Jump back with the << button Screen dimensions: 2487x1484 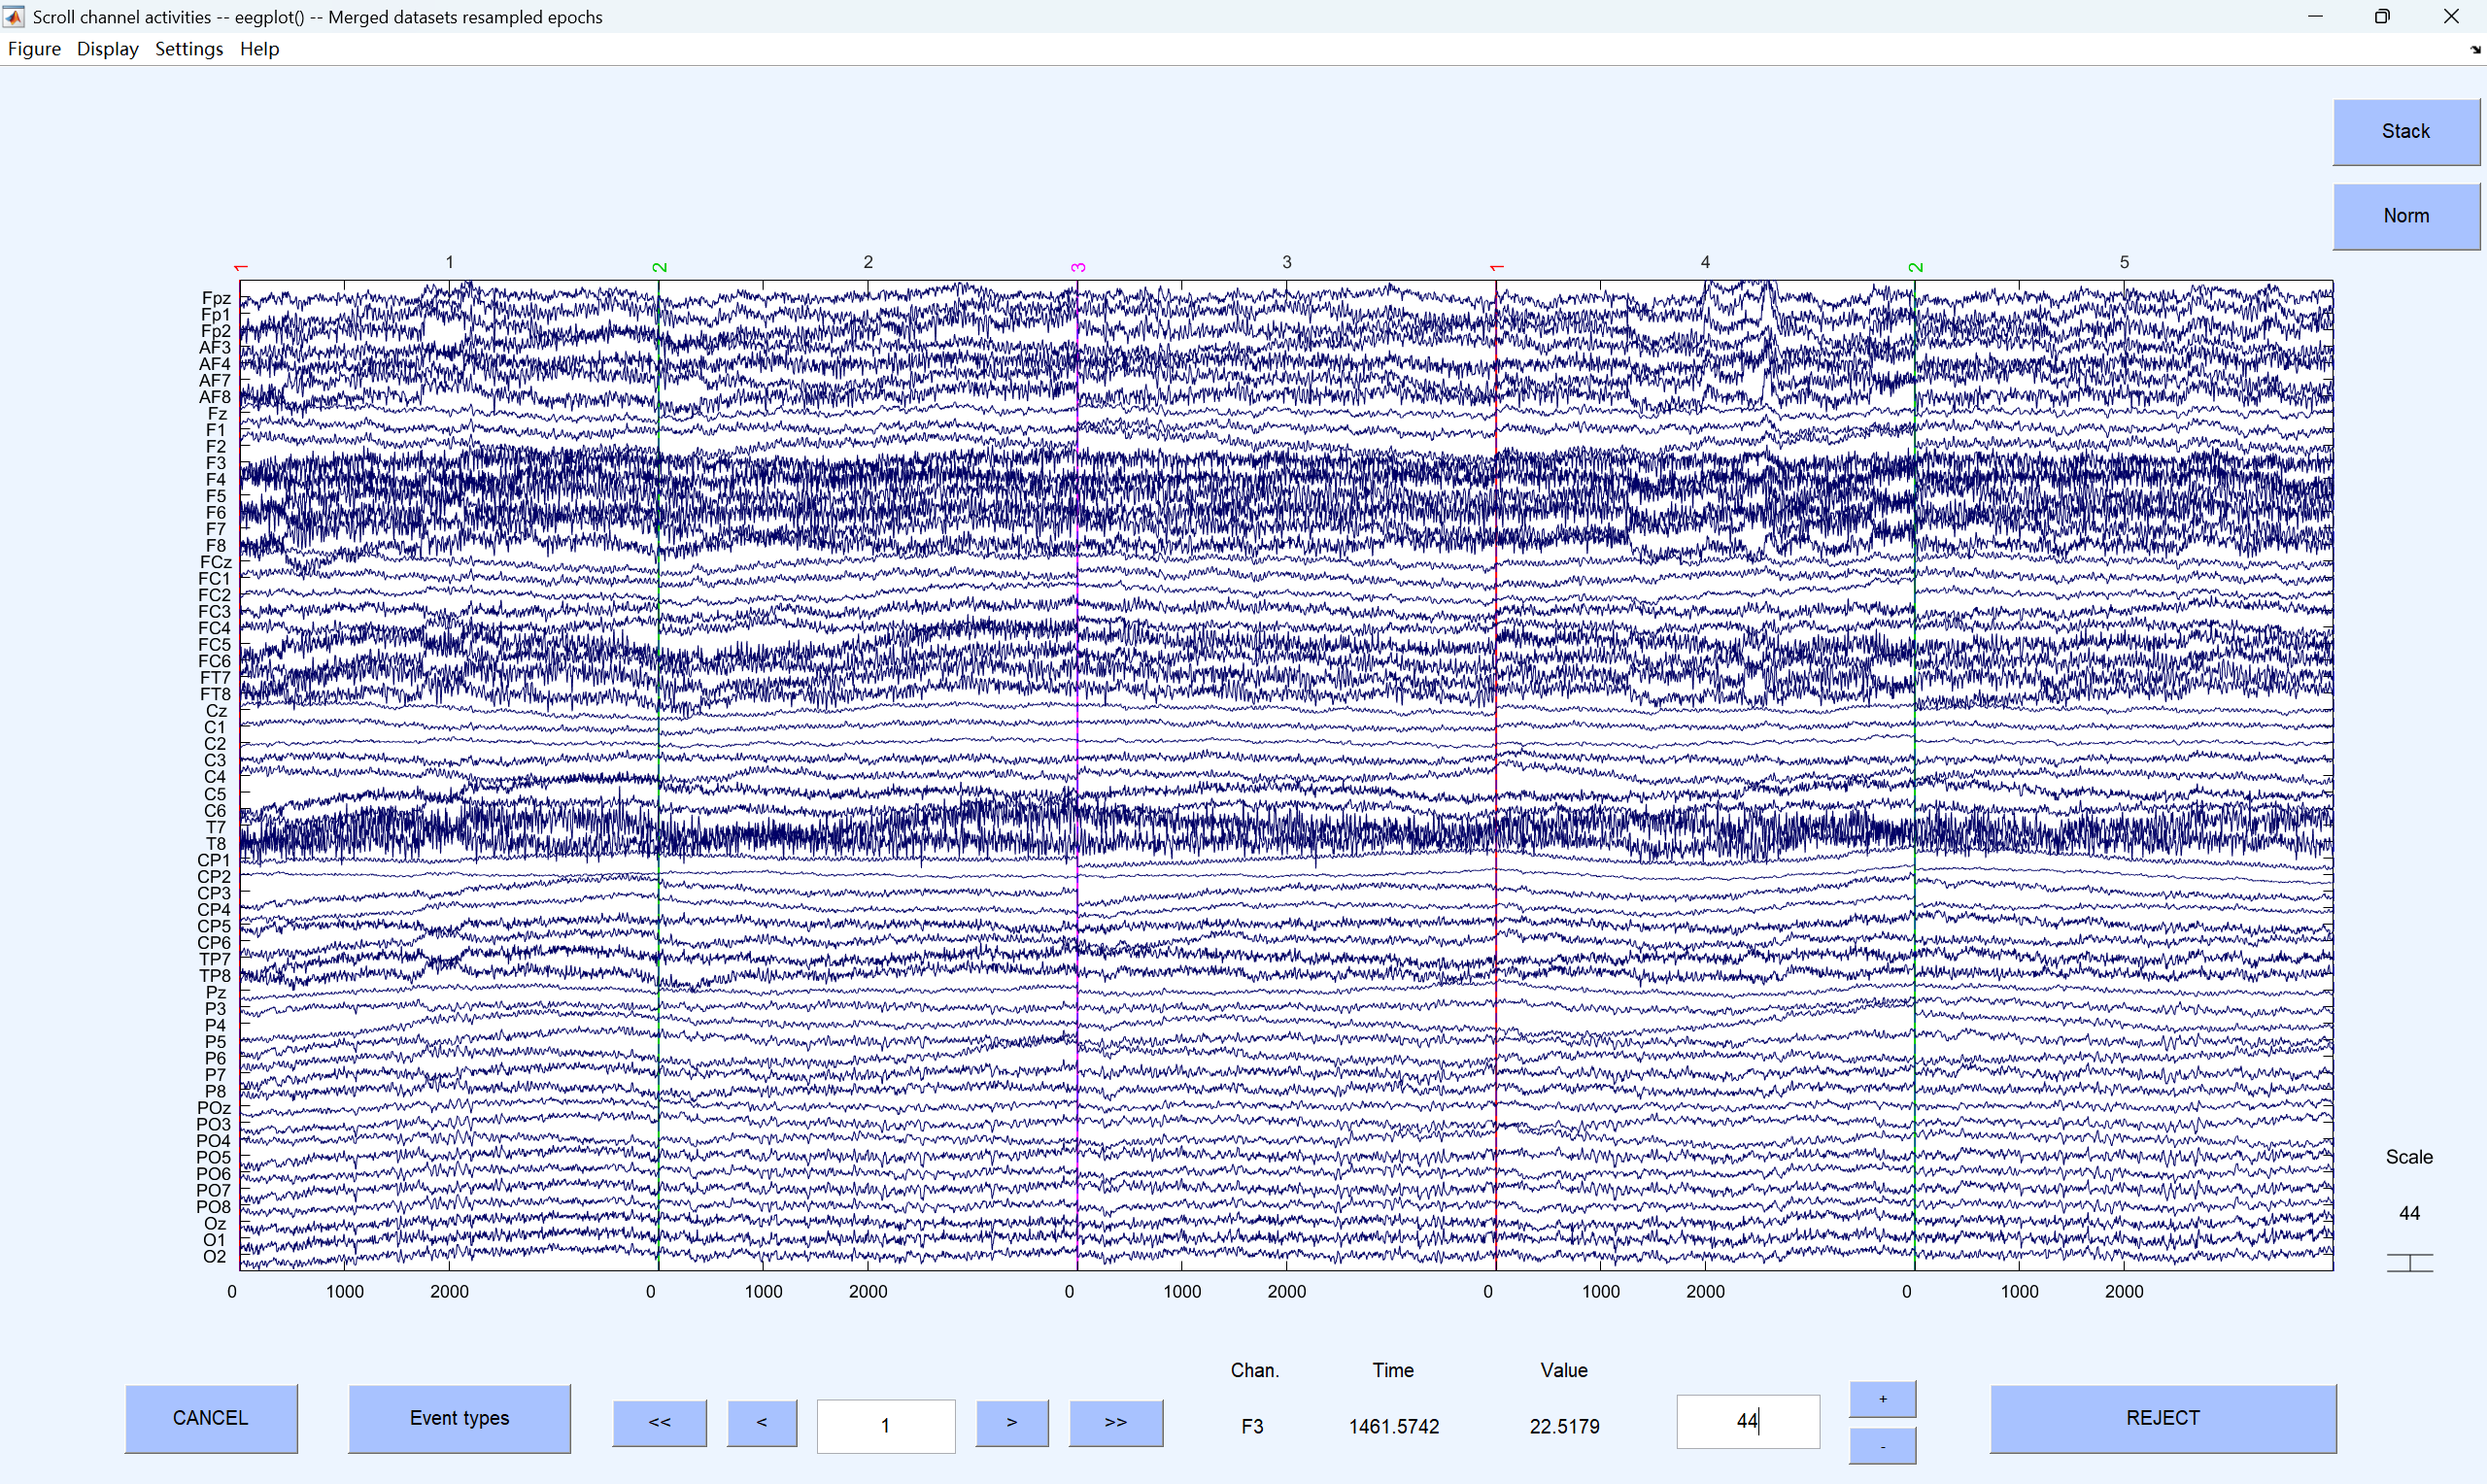[x=659, y=1422]
